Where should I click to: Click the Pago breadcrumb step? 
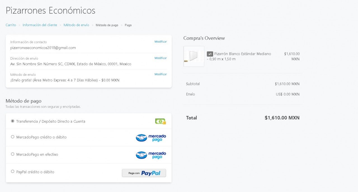pyautogui.click(x=128, y=25)
